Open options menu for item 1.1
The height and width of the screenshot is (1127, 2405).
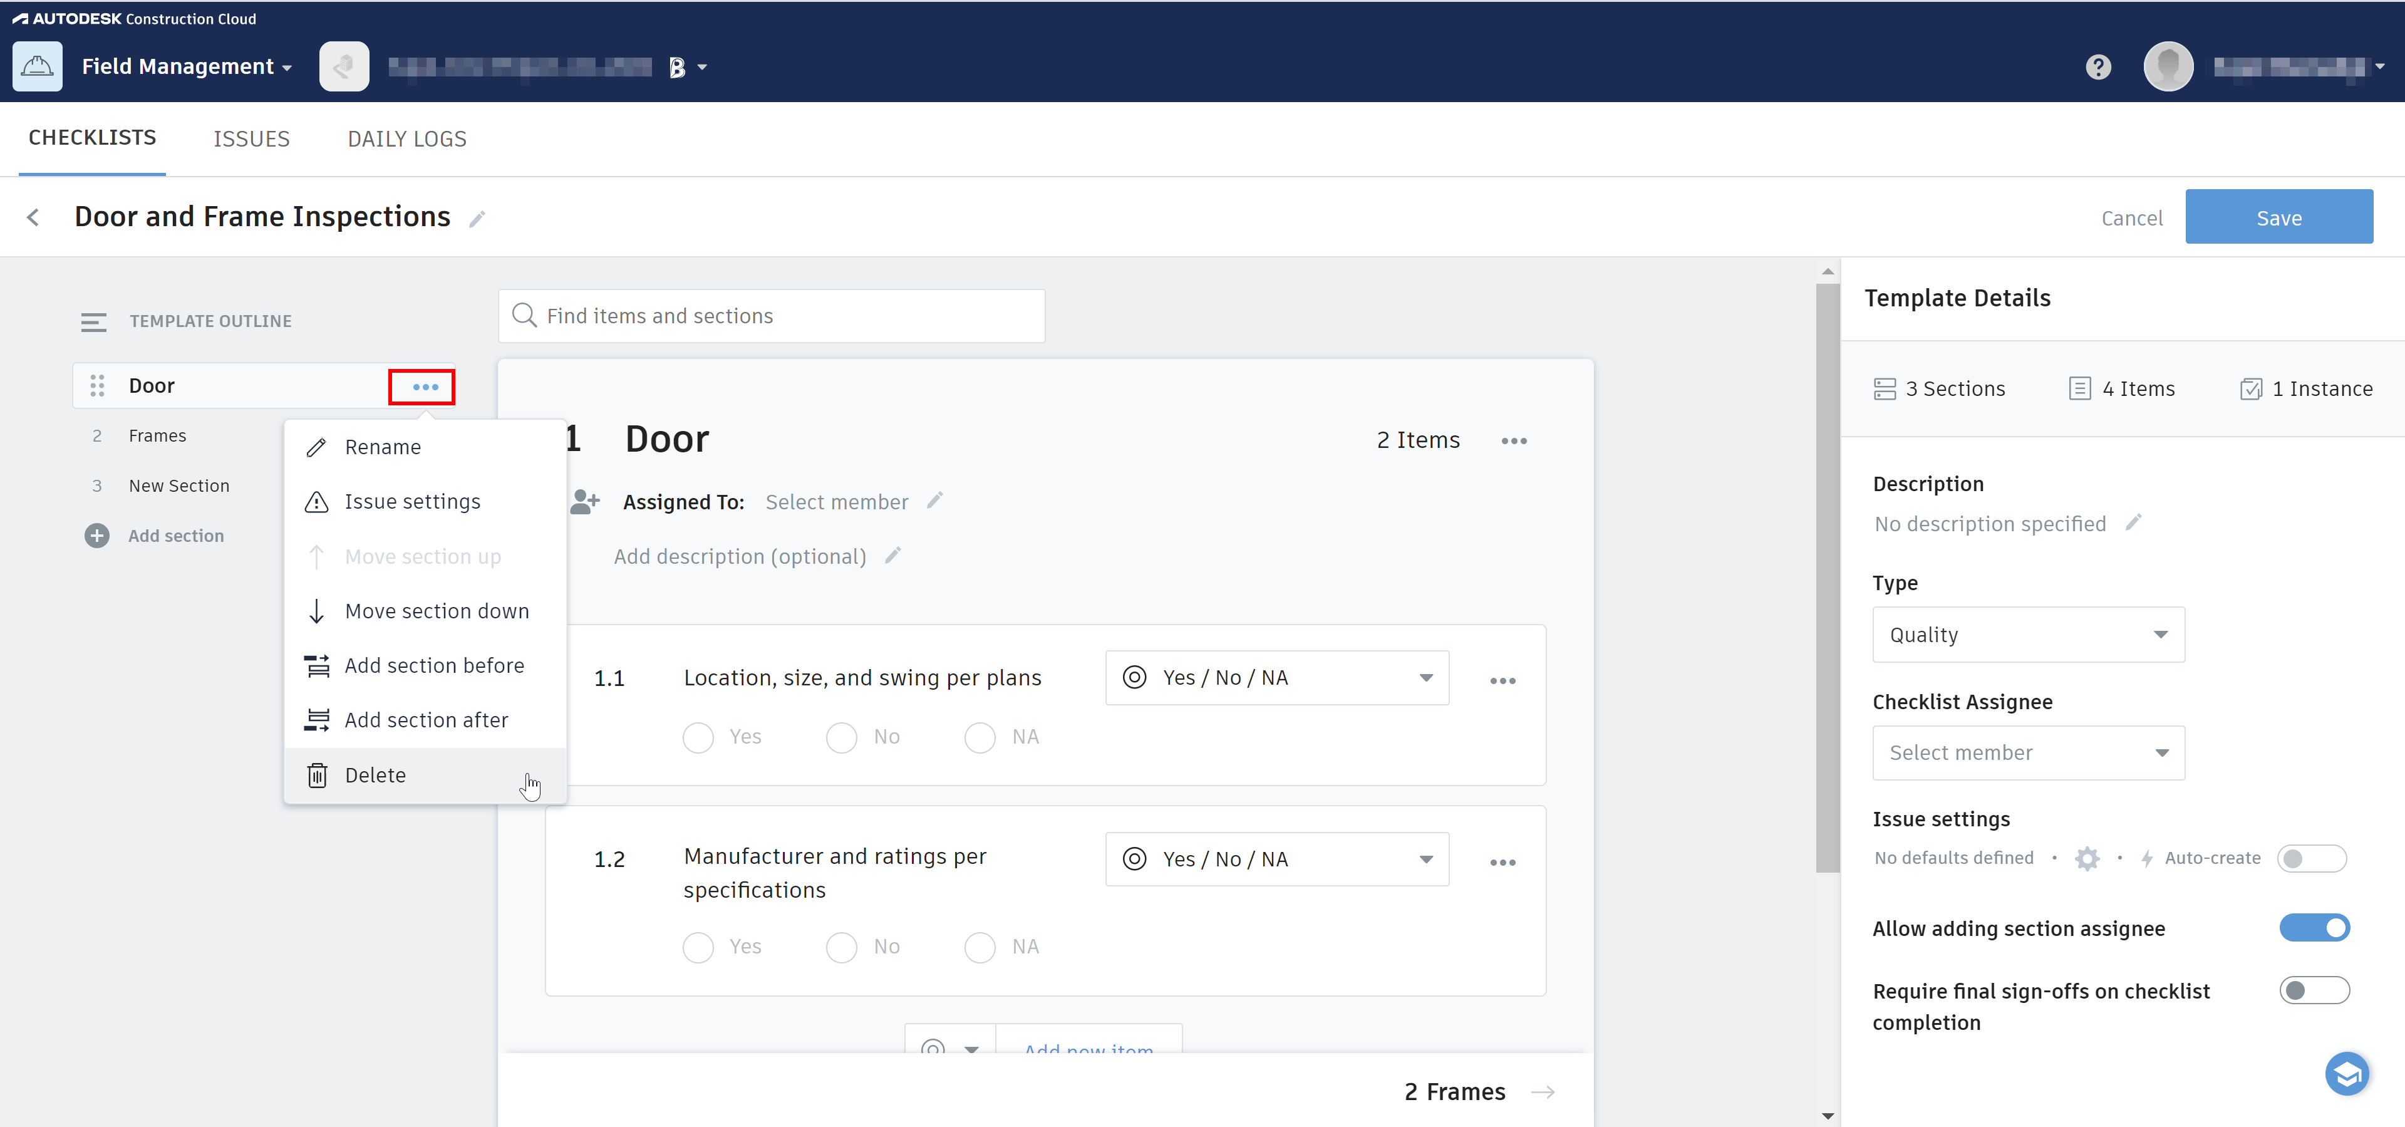point(1502,681)
